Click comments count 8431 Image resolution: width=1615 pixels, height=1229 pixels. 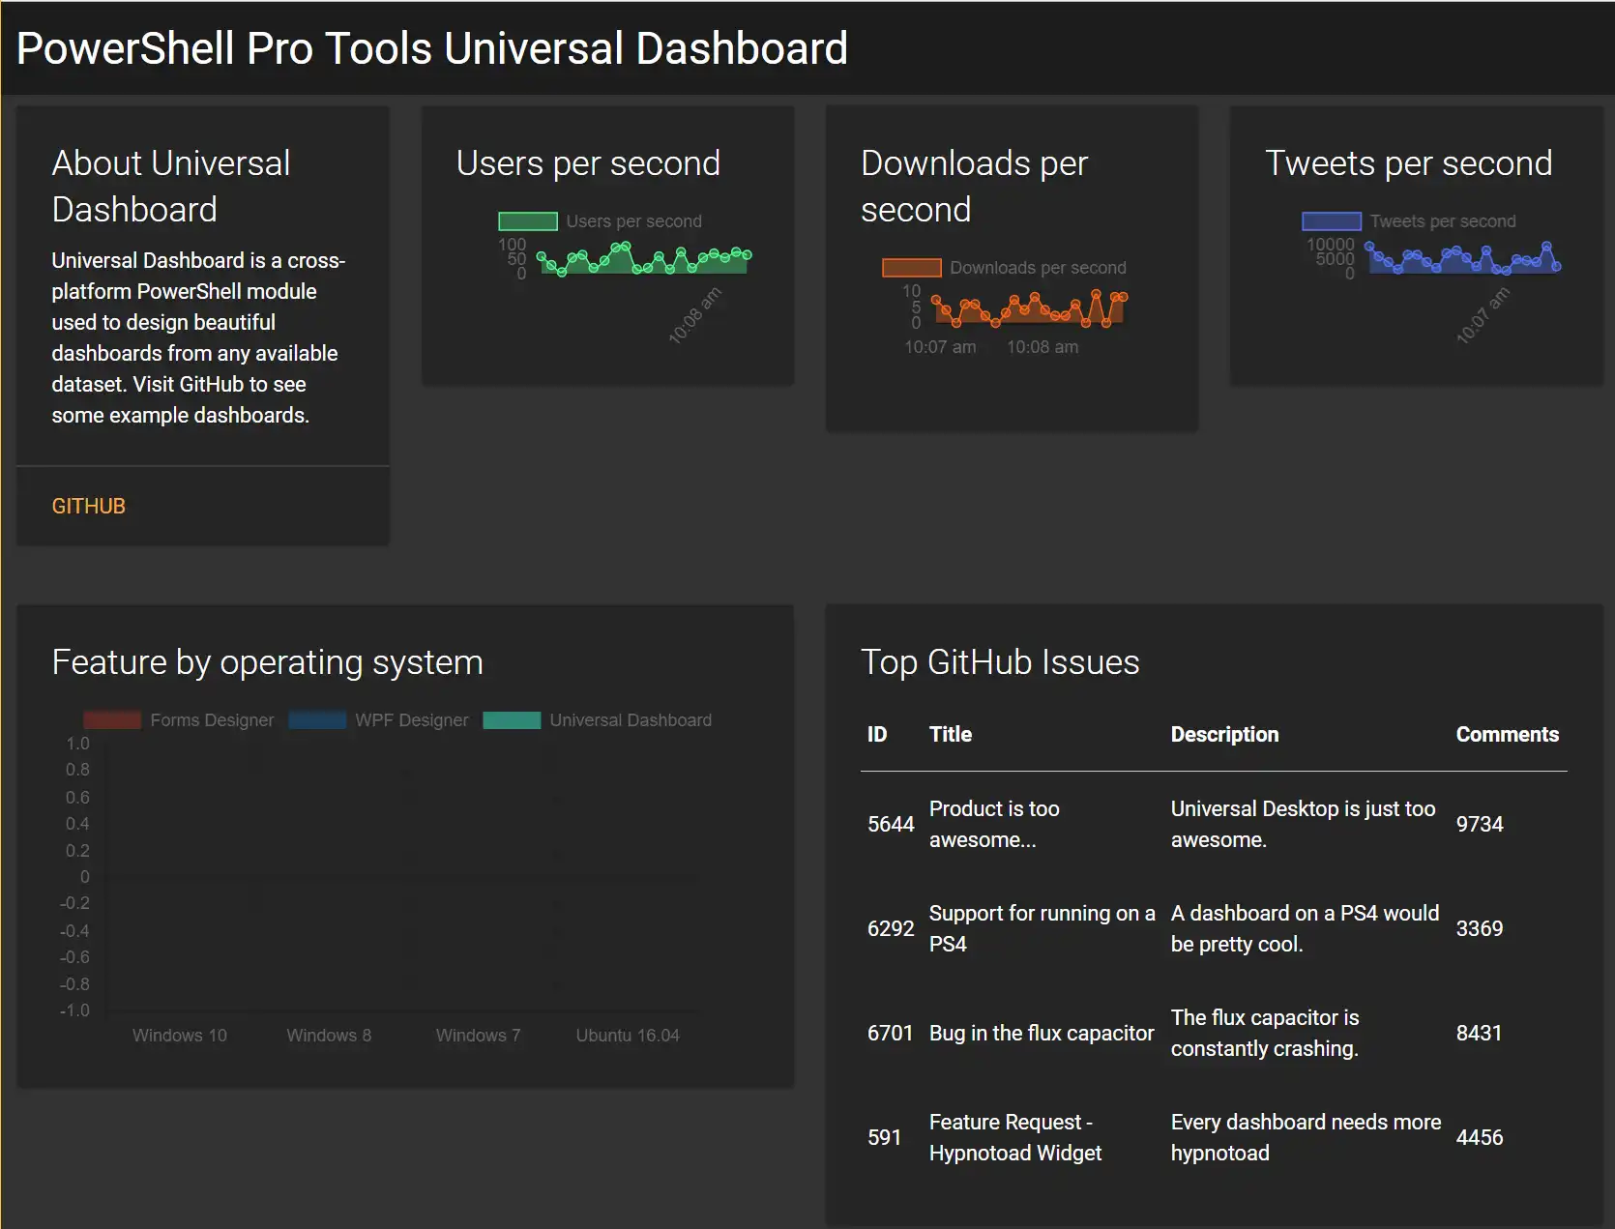(1480, 1033)
